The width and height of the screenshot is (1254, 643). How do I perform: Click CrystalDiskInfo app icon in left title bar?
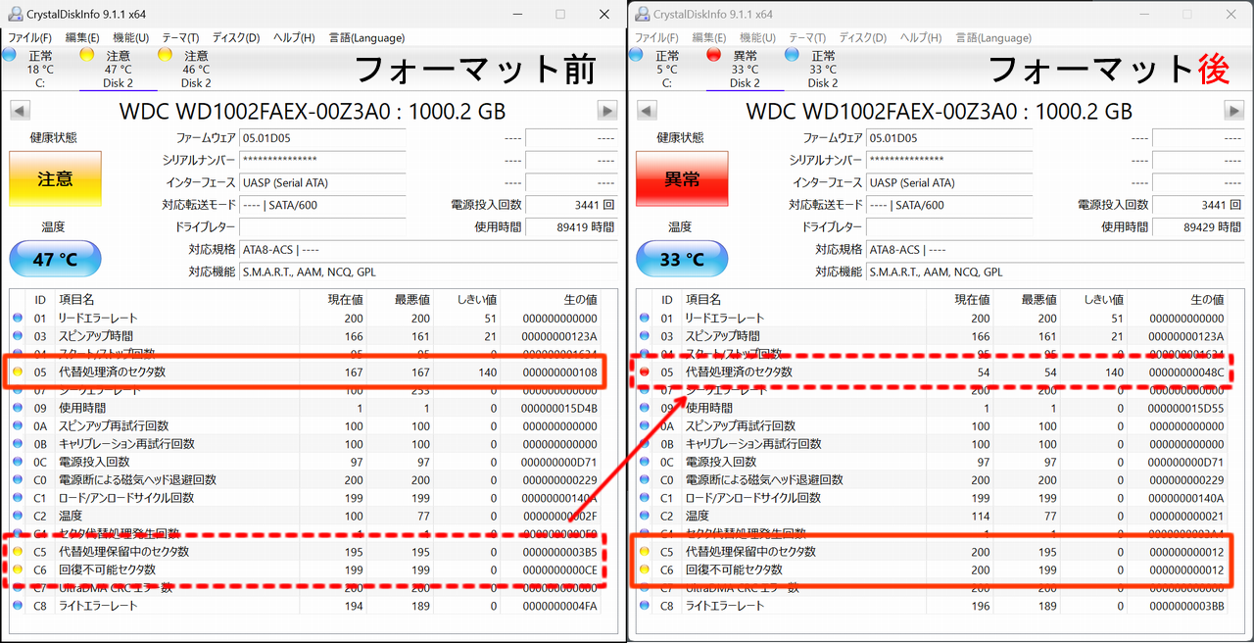click(14, 14)
